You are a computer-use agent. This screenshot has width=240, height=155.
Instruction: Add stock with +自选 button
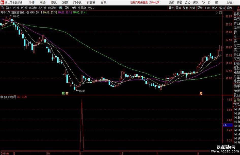point(222,8)
